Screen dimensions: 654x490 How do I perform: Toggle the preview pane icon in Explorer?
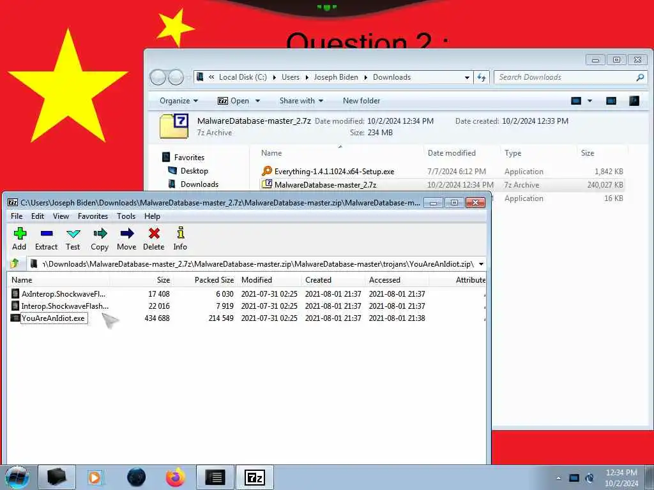611,101
